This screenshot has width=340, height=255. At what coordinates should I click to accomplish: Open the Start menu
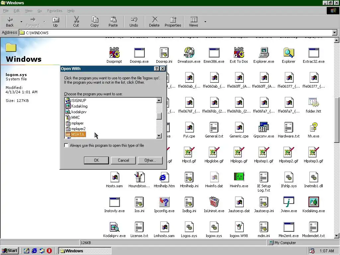(10, 251)
